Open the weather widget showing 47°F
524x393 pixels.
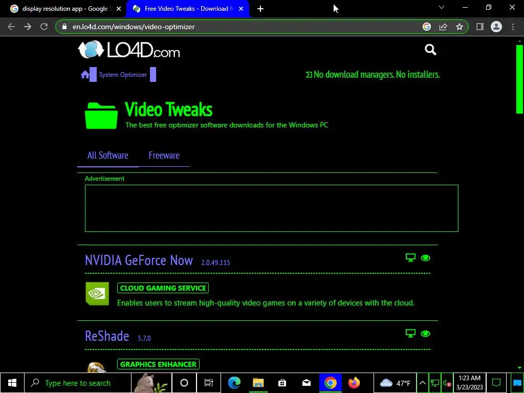pyautogui.click(x=395, y=383)
